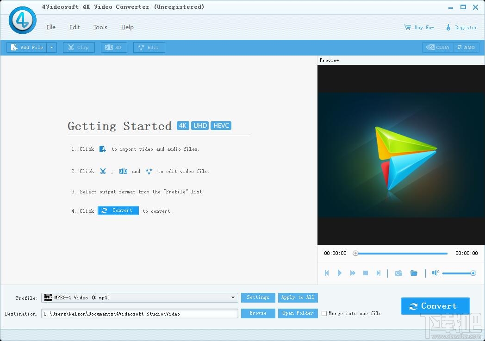Open the File menu

click(x=51, y=27)
